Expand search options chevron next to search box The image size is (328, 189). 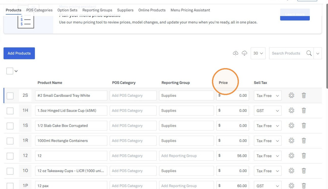tap(317, 53)
